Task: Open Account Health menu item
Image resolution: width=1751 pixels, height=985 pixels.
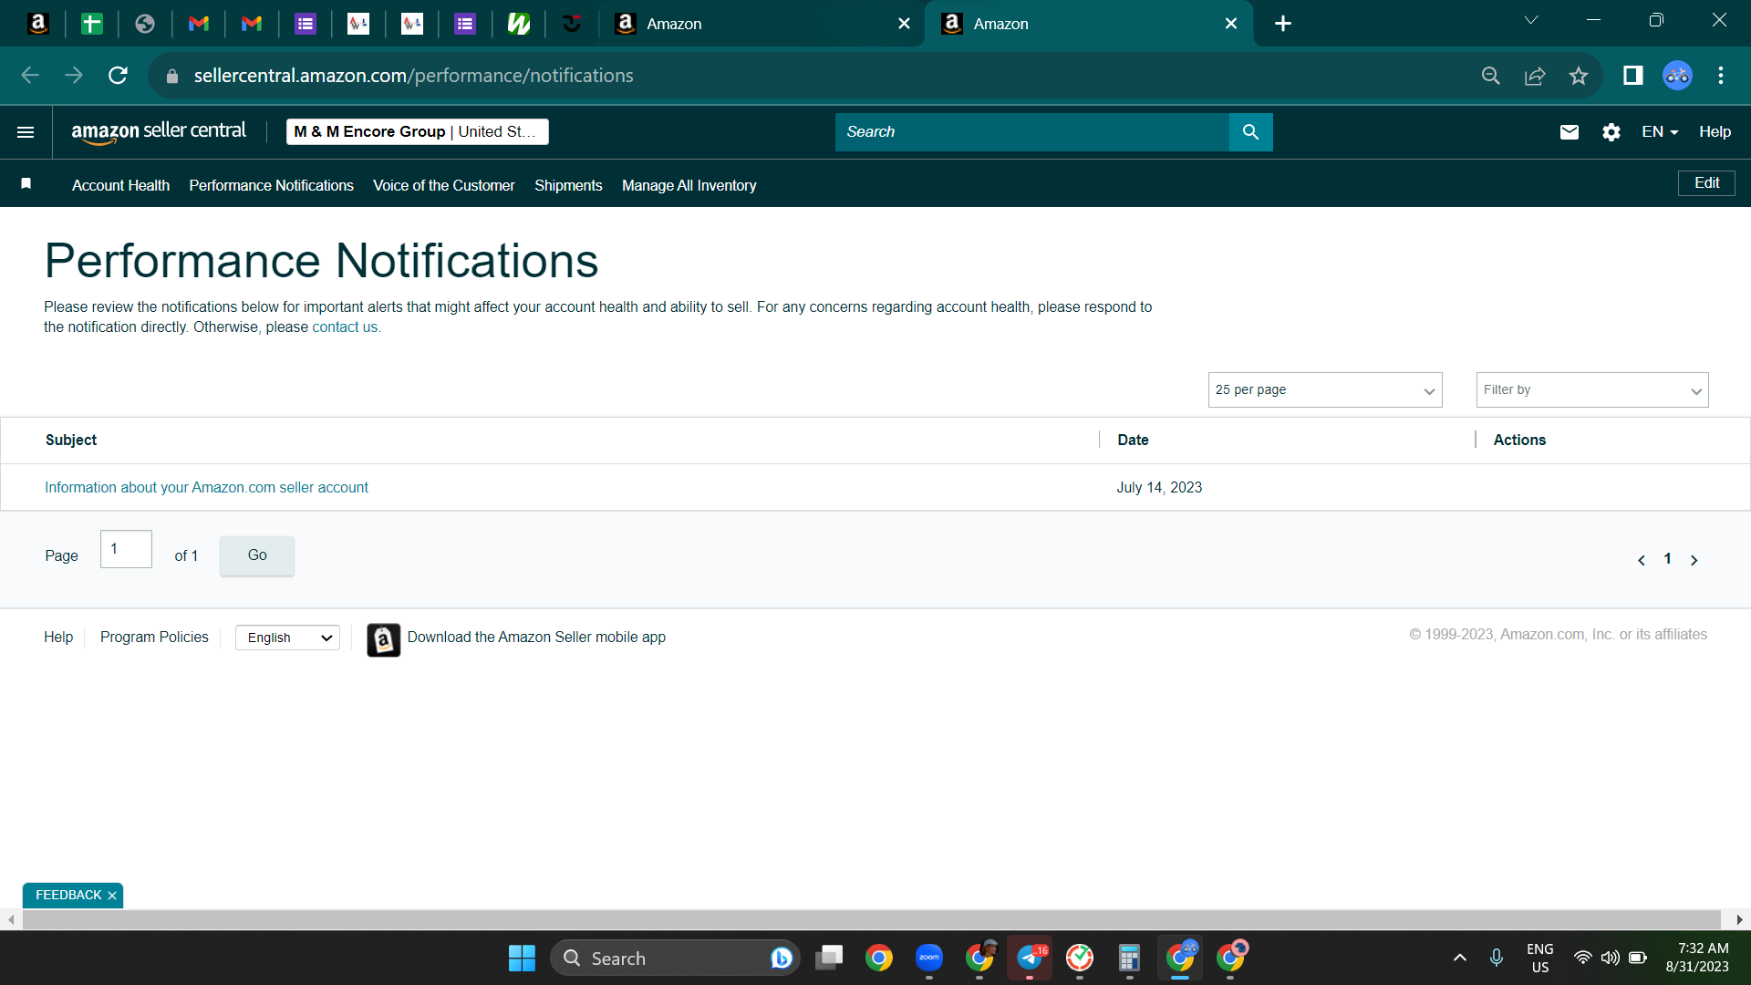Action: [x=120, y=185]
